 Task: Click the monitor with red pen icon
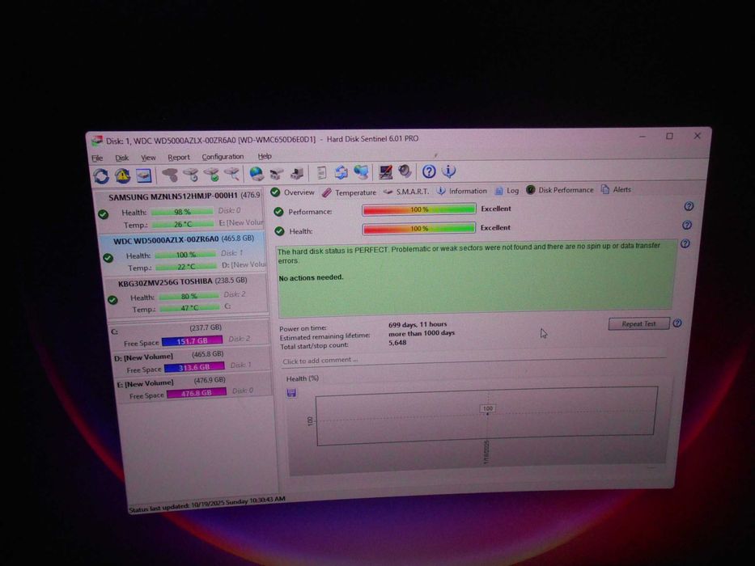(x=385, y=171)
